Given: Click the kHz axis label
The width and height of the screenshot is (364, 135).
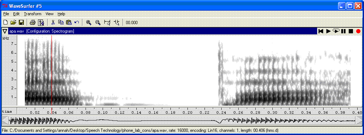Looking at the screenshot, I should 6,38.
